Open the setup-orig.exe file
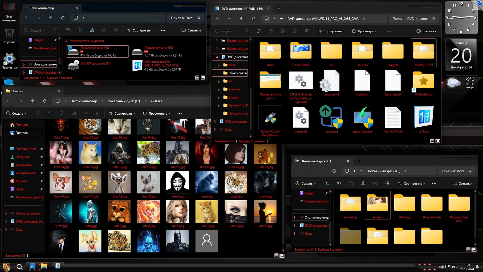The image size is (483, 272). coord(362,119)
